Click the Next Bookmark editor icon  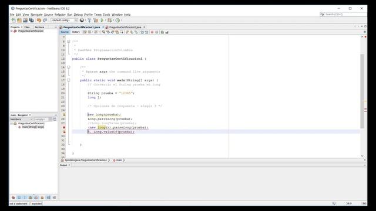(x=132, y=32)
